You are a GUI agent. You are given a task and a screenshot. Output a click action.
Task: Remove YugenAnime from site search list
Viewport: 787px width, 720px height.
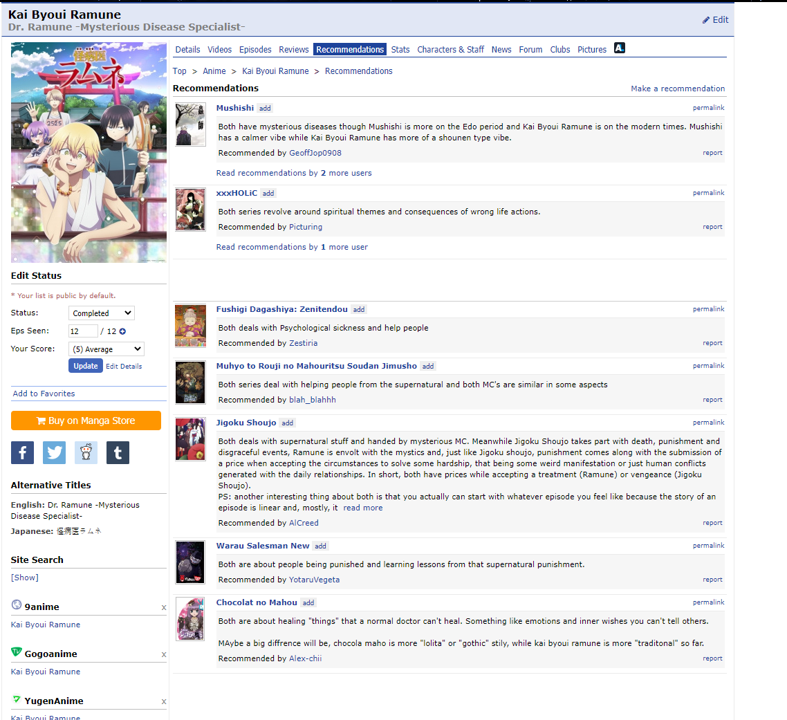tap(164, 702)
